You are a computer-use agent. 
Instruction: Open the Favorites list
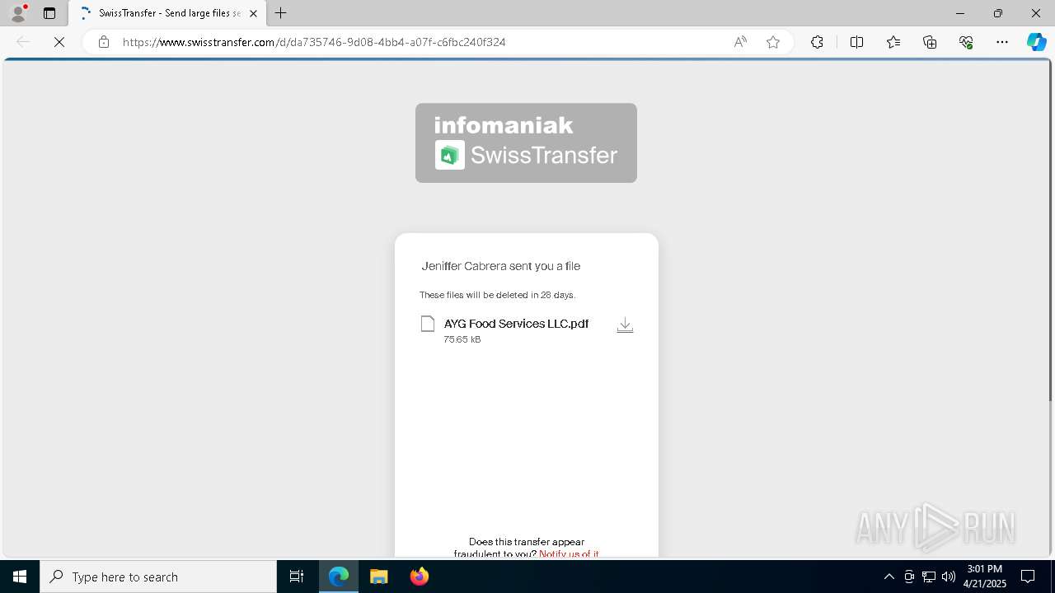pos(893,42)
